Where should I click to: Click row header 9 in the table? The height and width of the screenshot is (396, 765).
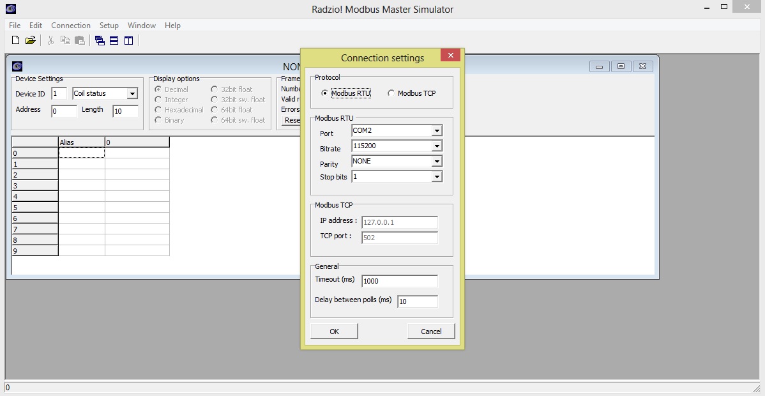pyautogui.click(x=35, y=251)
